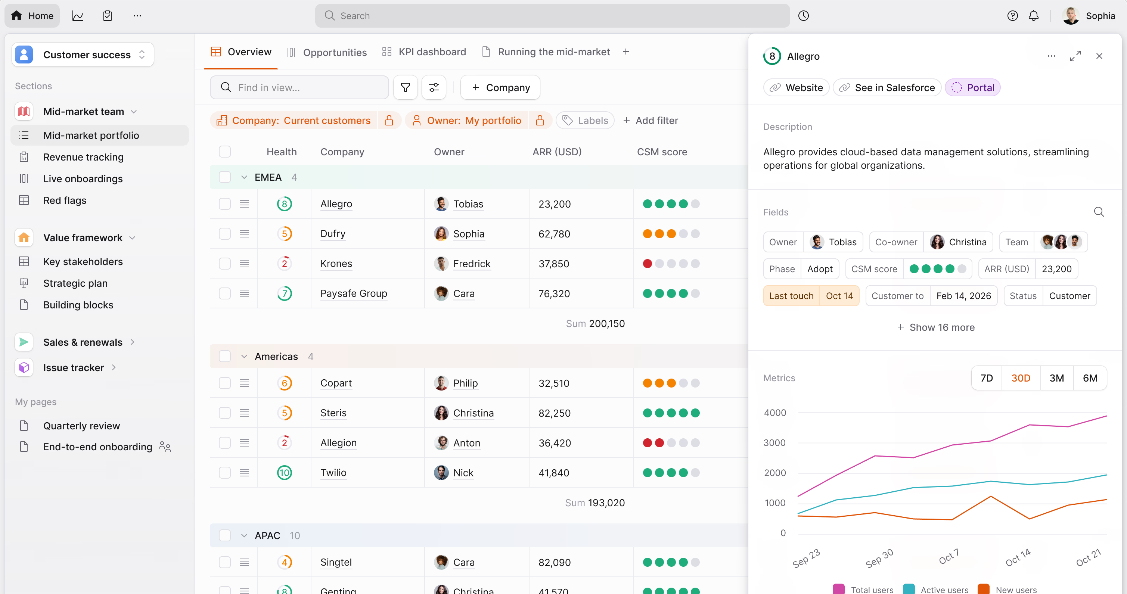1127x594 pixels.
Task: Collapse the Value framework section
Action: click(x=132, y=237)
